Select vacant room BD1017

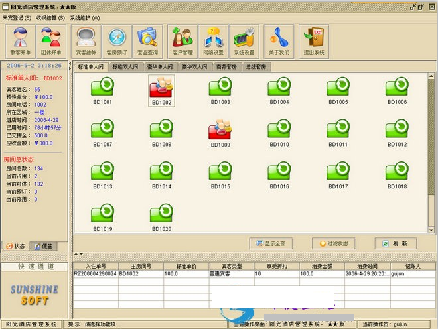pos(338,175)
